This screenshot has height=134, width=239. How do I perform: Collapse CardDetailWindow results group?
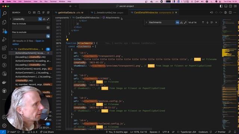pyautogui.click(x=12, y=49)
